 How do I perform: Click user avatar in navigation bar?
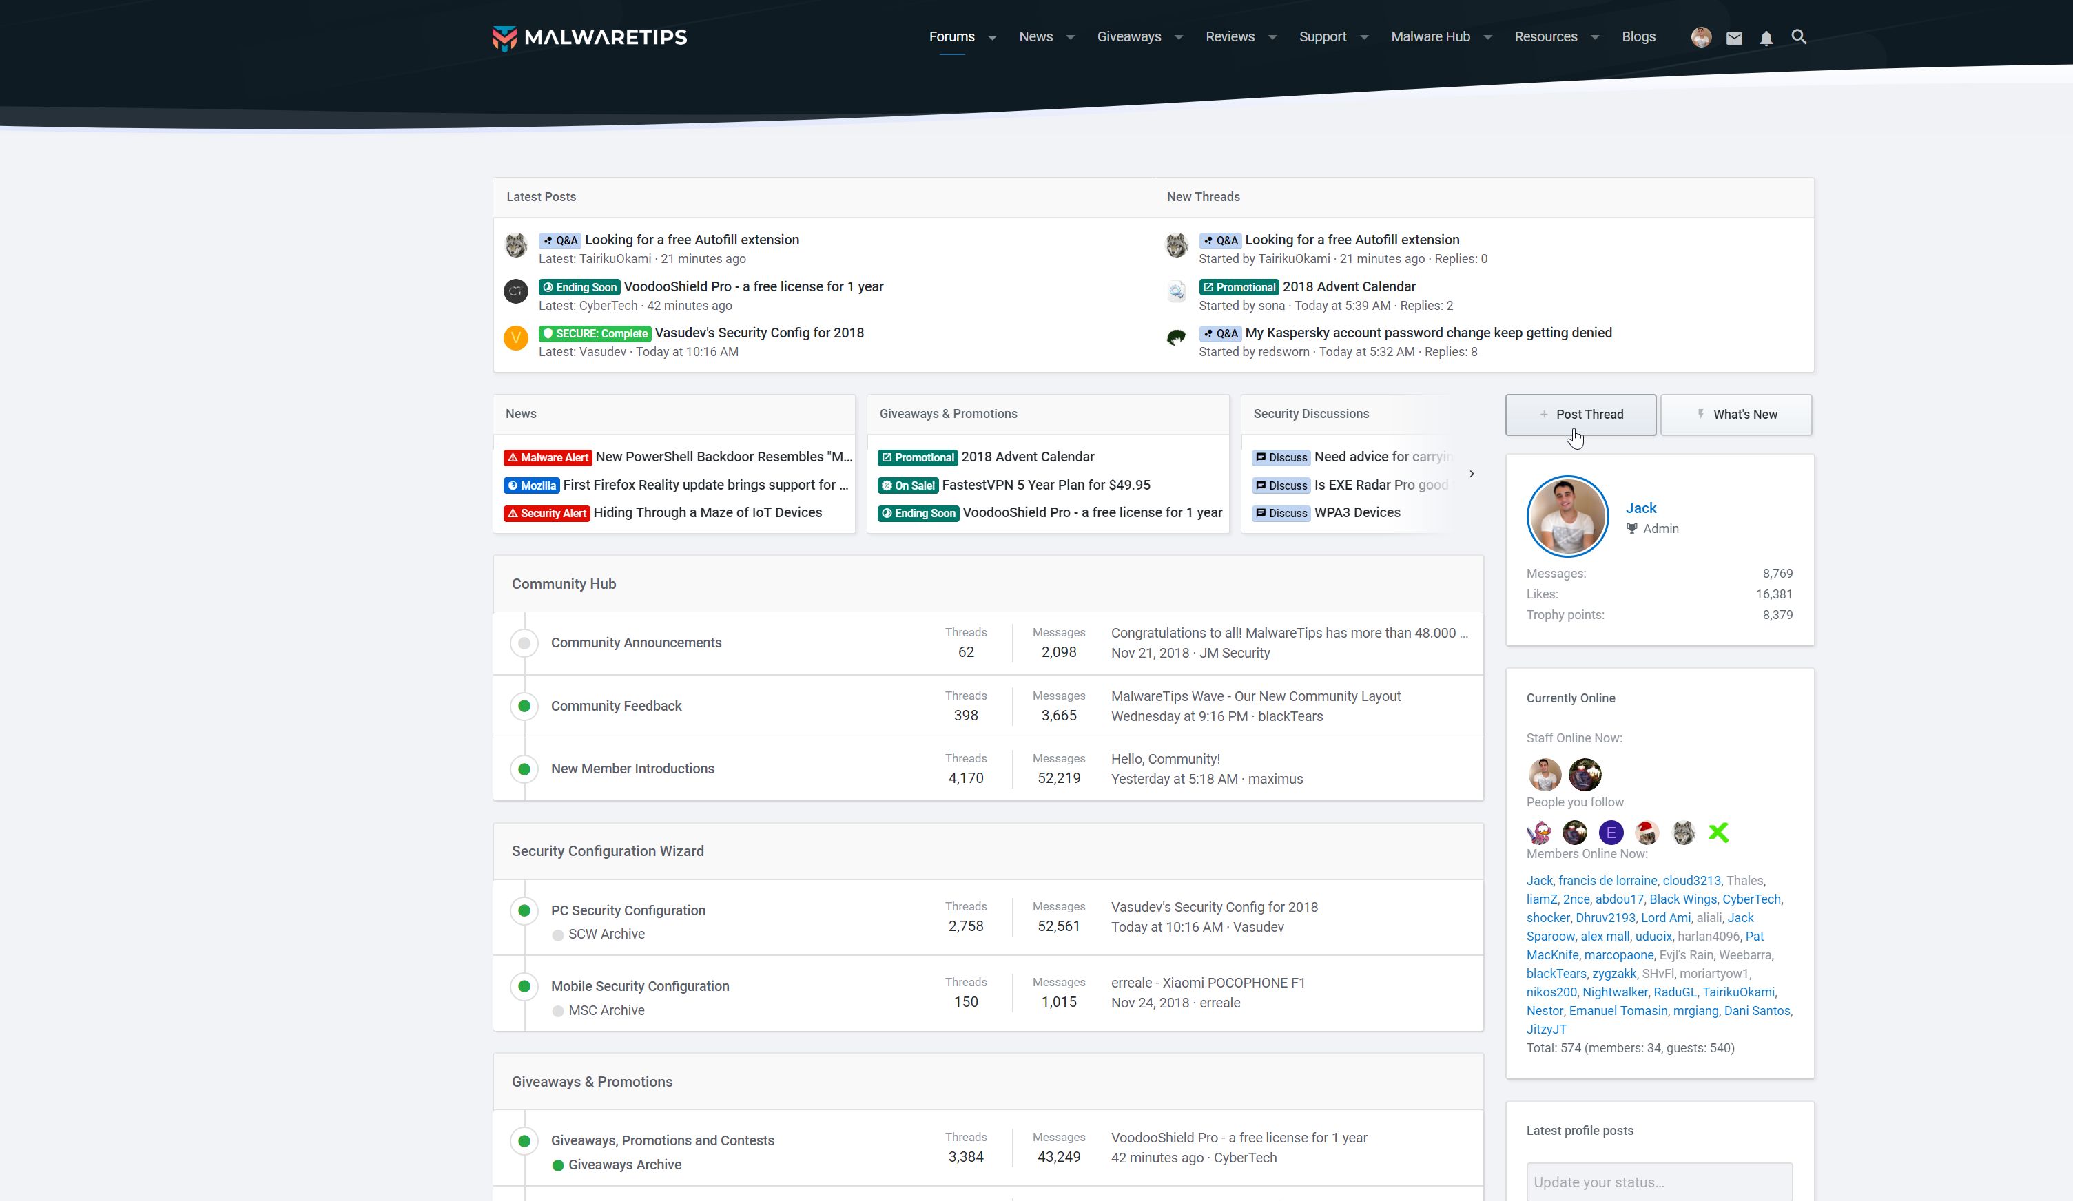pyautogui.click(x=1701, y=37)
